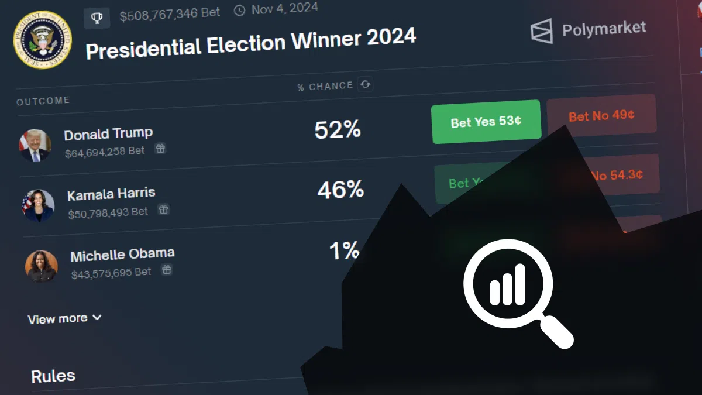
Task: Click the gift icon under Donald Trump
Action: 160,149
